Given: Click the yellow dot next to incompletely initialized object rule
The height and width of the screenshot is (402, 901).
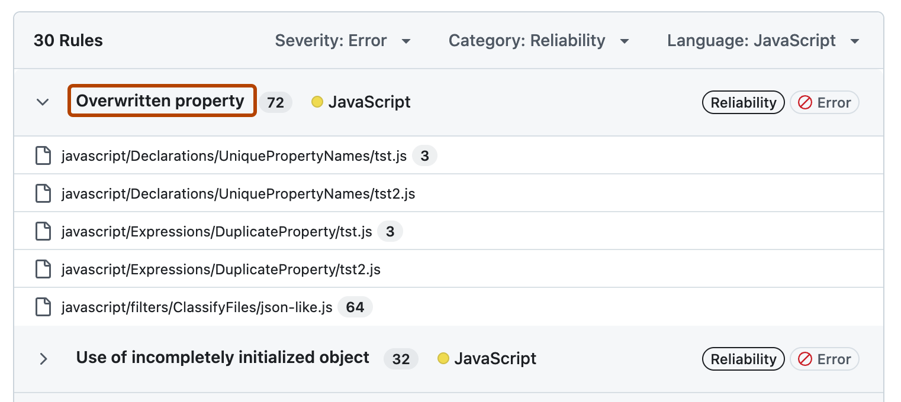Looking at the screenshot, I should click(x=443, y=358).
